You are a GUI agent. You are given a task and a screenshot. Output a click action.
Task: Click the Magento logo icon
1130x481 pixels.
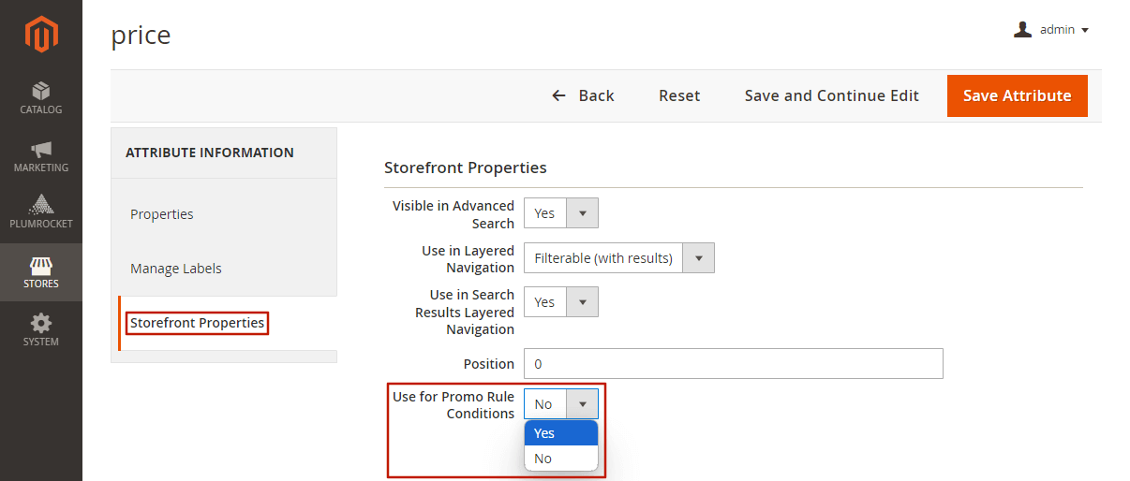pos(41,35)
